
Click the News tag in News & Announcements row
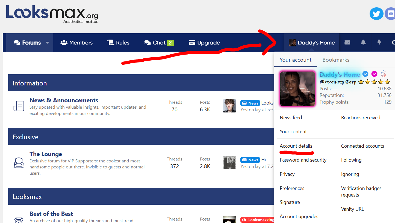250,103
